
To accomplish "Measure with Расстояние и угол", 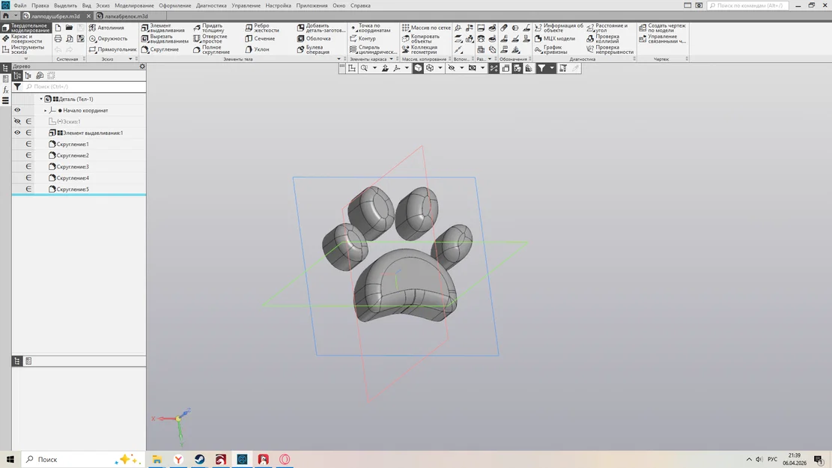I will click(x=607, y=28).
